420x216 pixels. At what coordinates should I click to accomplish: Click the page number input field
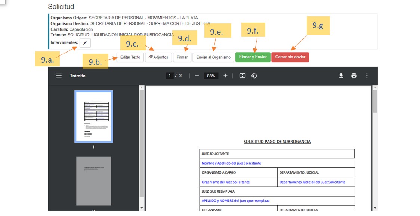170,76
